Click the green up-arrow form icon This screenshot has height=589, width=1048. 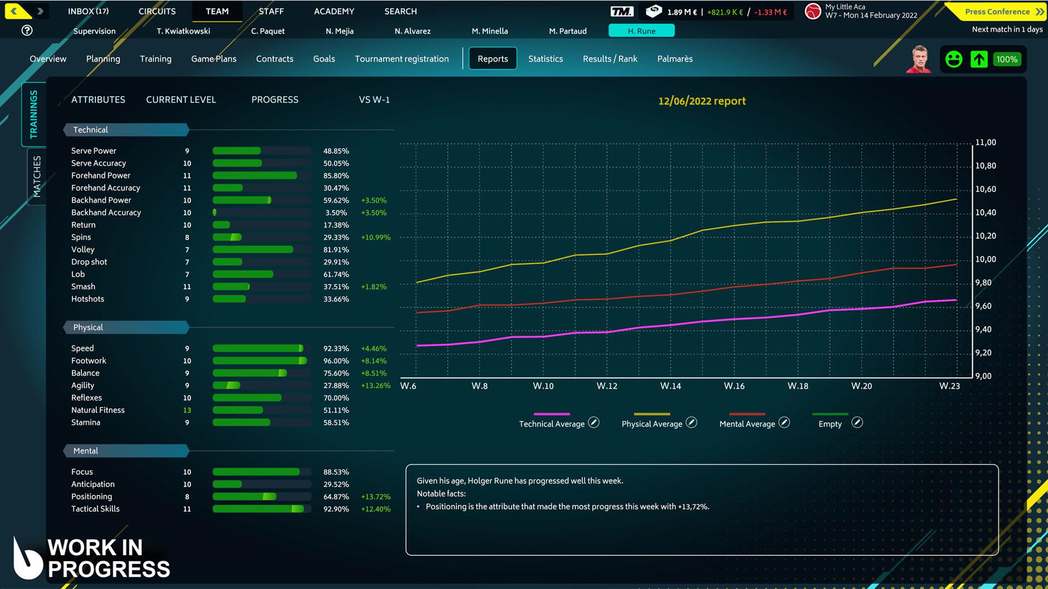(x=979, y=59)
